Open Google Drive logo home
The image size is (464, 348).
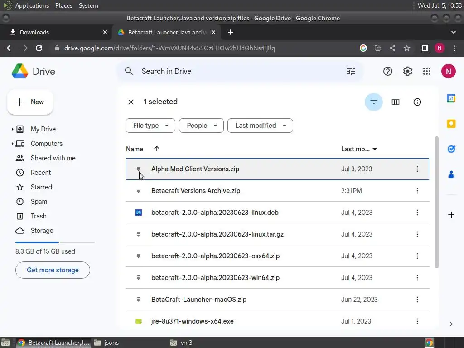click(x=34, y=71)
